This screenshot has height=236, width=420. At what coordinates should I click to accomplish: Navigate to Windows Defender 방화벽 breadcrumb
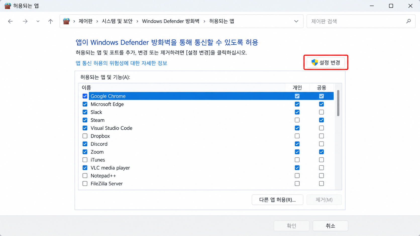pyautogui.click(x=171, y=21)
